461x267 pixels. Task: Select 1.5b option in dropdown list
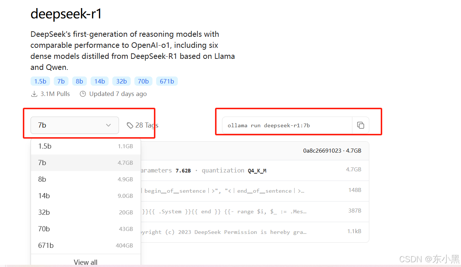point(86,146)
